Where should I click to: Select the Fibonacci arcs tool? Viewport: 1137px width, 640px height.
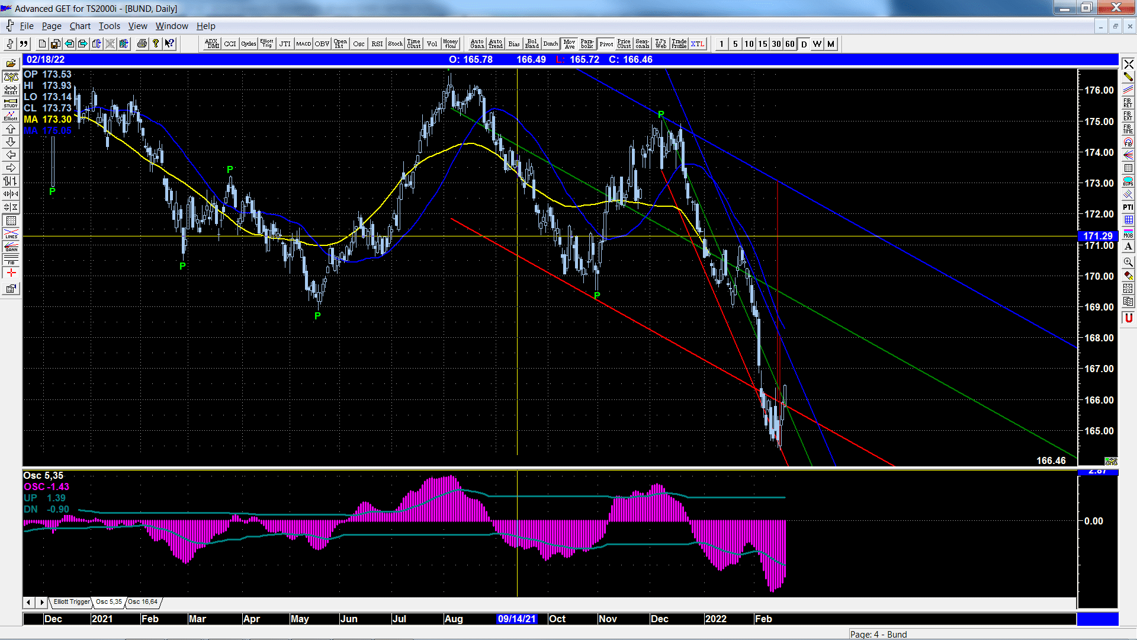point(1128,142)
